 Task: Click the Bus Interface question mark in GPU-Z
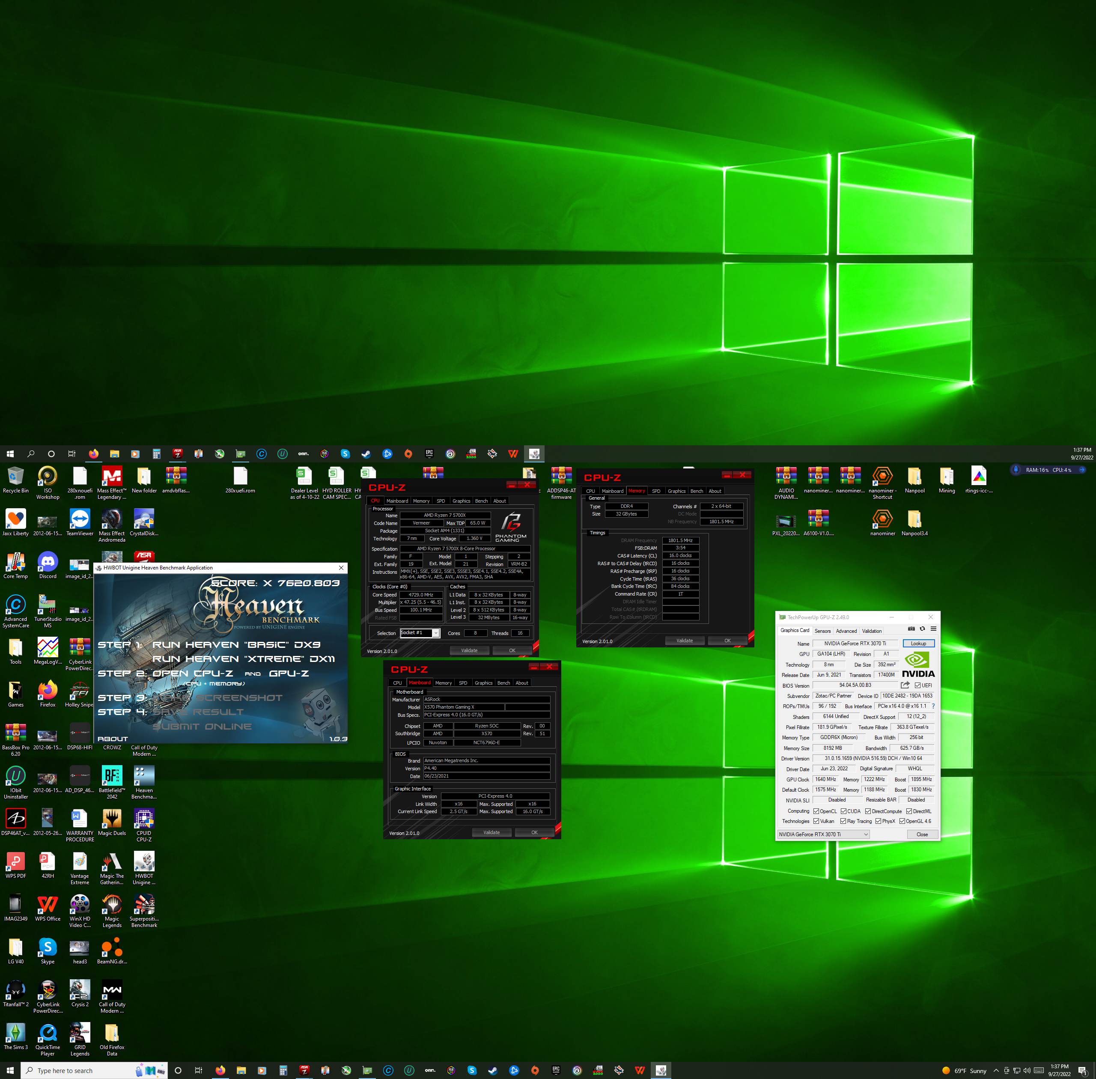[933, 706]
